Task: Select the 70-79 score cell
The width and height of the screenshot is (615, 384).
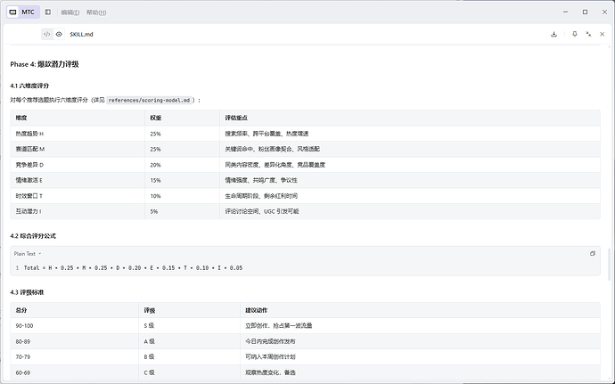Action: 75,357
